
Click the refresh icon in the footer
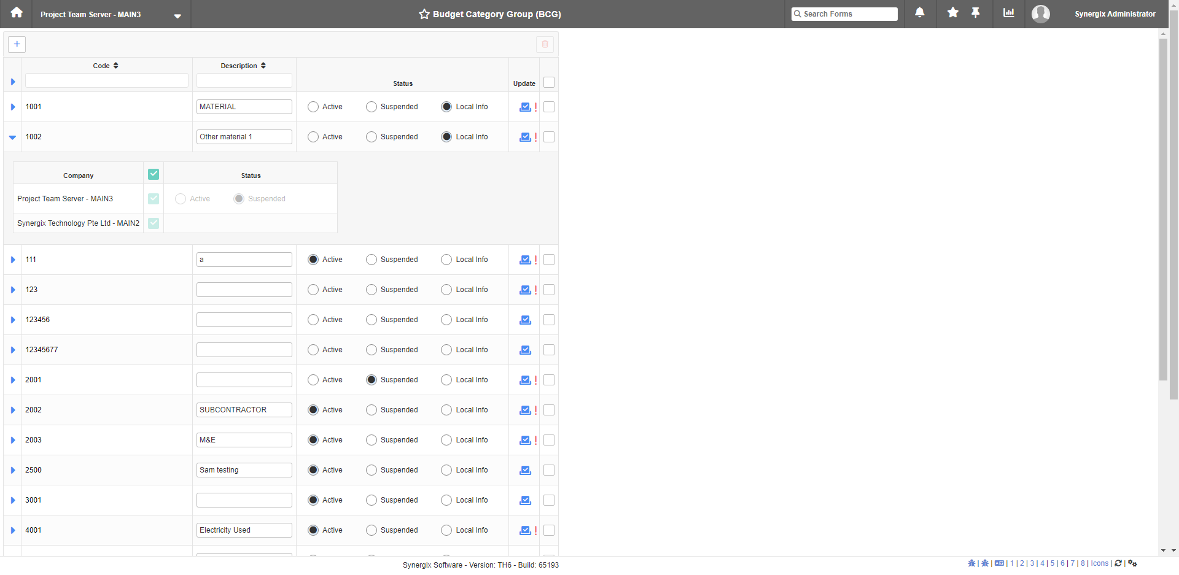[x=1118, y=563]
